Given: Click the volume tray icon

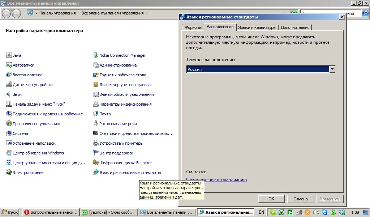Looking at the screenshot, I should tap(316, 212).
